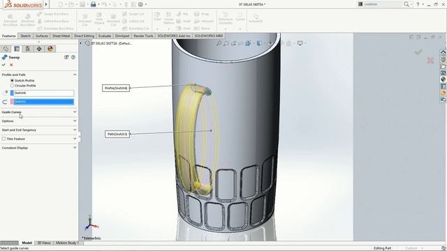Expand the Options section
The width and height of the screenshot is (447, 251).
[75, 121]
